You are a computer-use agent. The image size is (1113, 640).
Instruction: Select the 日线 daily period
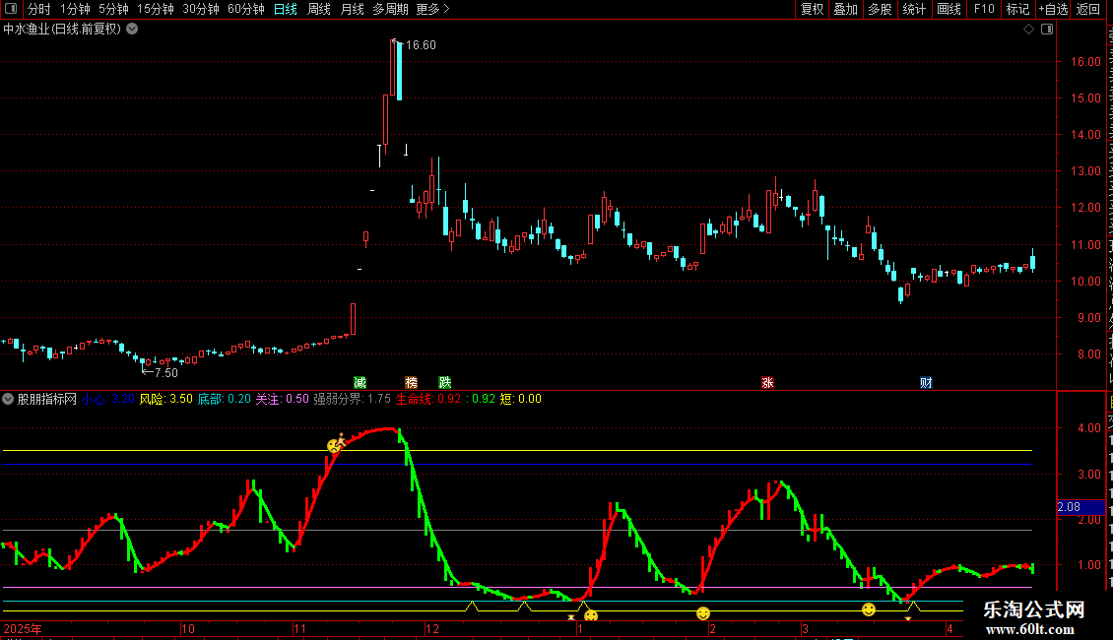tap(286, 9)
